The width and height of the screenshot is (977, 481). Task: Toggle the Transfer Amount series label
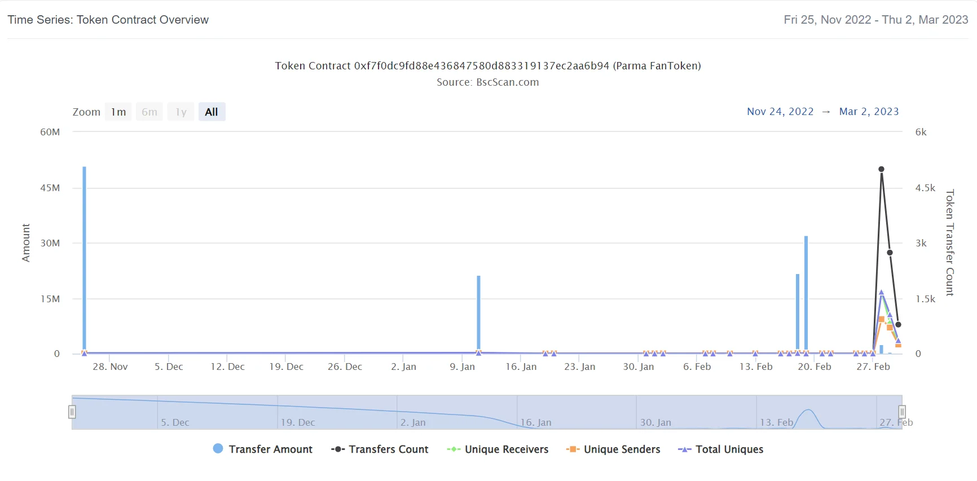[x=270, y=449]
